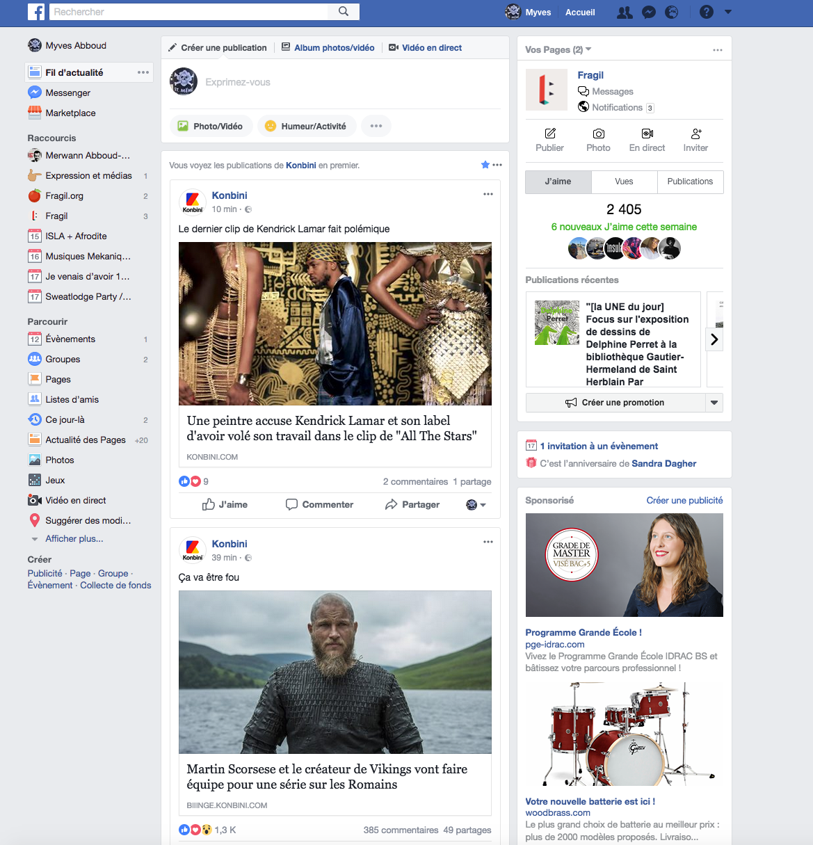This screenshot has height=845, width=813.
Task: Click the Rechercher search field
Action: pyautogui.click(x=188, y=12)
